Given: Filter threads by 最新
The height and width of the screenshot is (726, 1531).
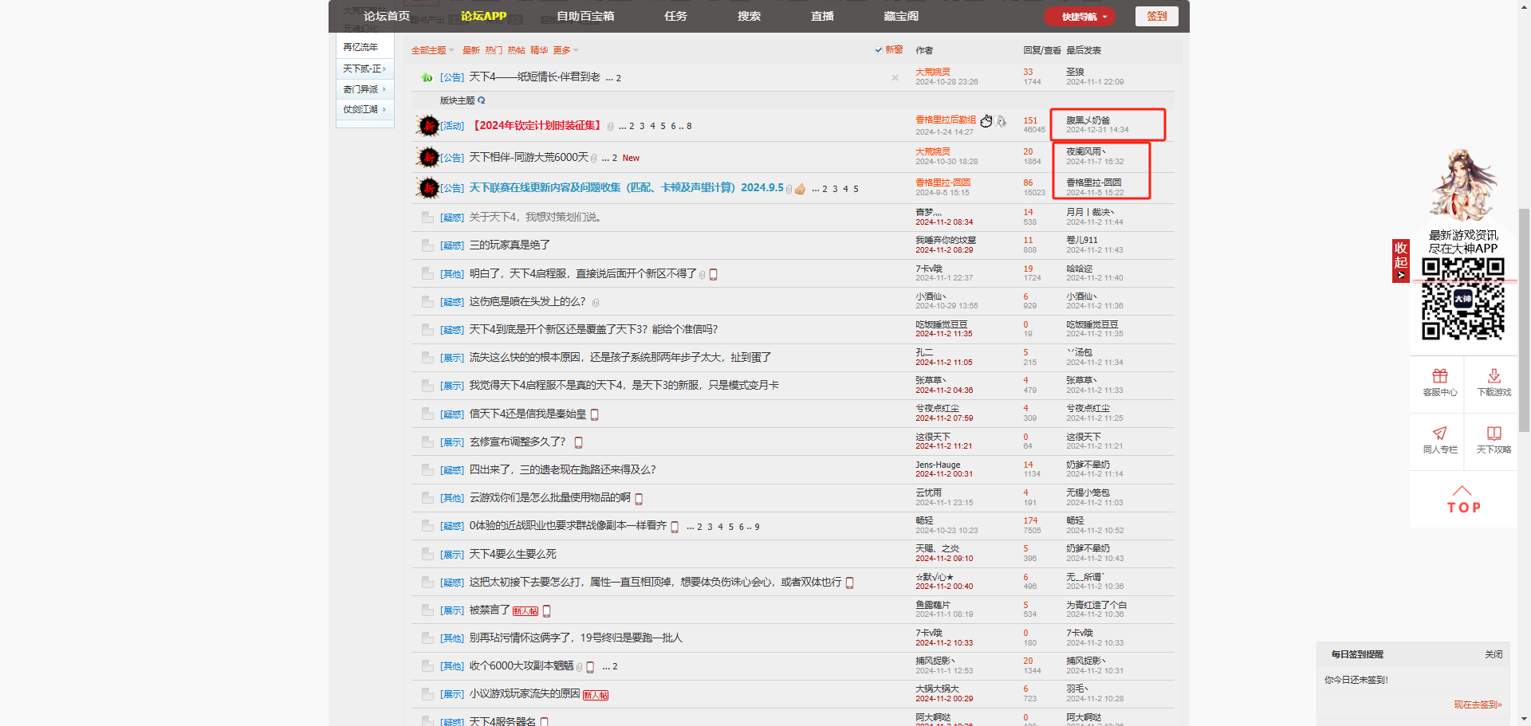Looking at the screenshot, I should [470, 50].
